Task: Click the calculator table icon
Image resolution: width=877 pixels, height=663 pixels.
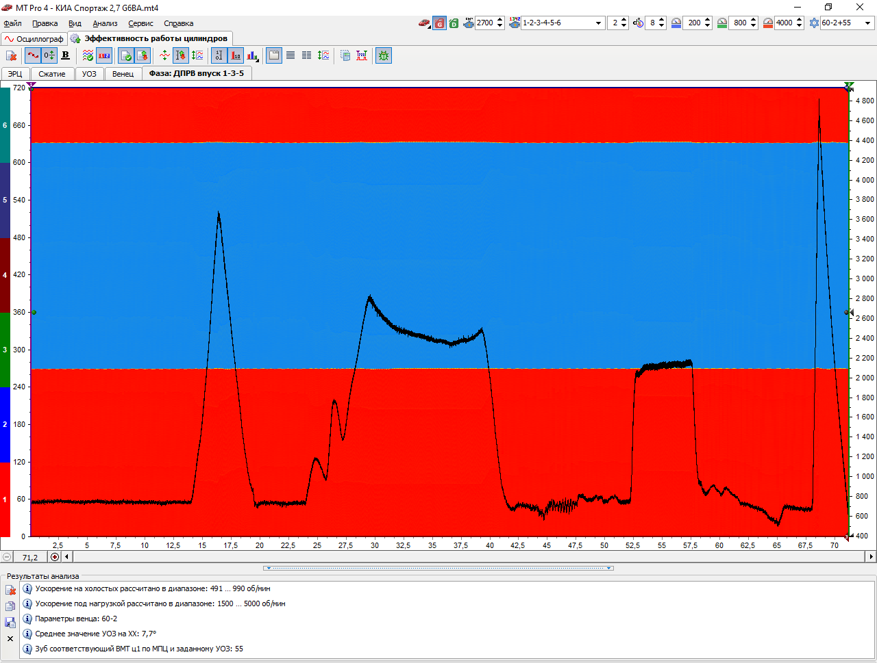Action: point(345,55)
